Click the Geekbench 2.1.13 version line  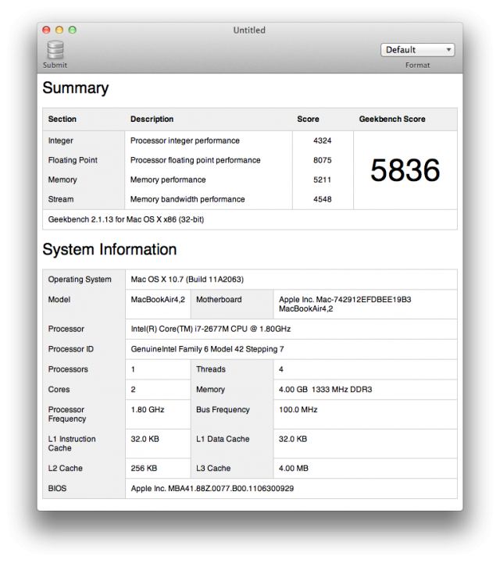[126, 219]
